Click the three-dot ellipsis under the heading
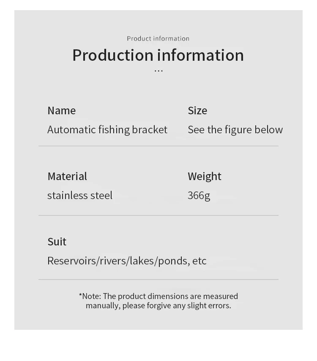This screenshot has height=361, width=317. 158,71
